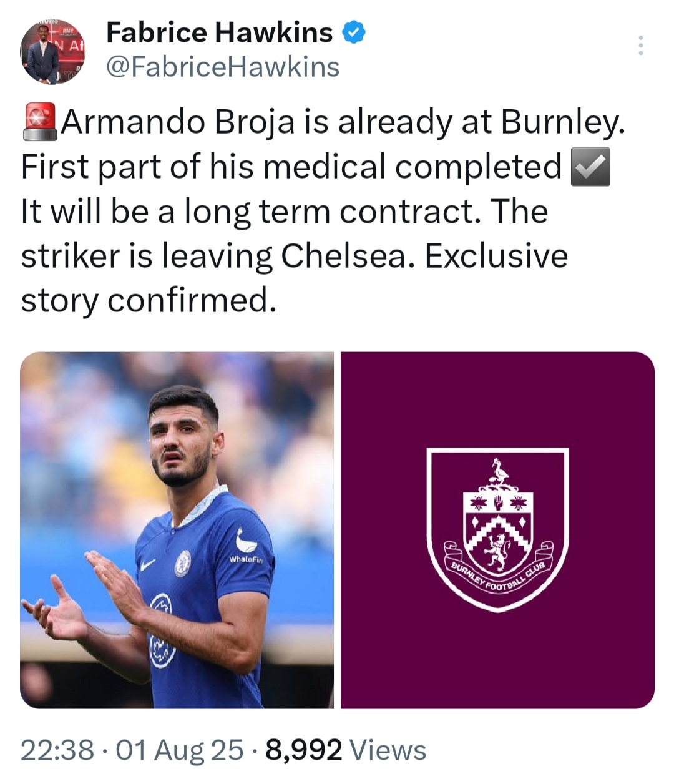Open the 8,992 Views count
This screenshot has height=779, width=674.
pyautogui.click(x=346, y=750)
